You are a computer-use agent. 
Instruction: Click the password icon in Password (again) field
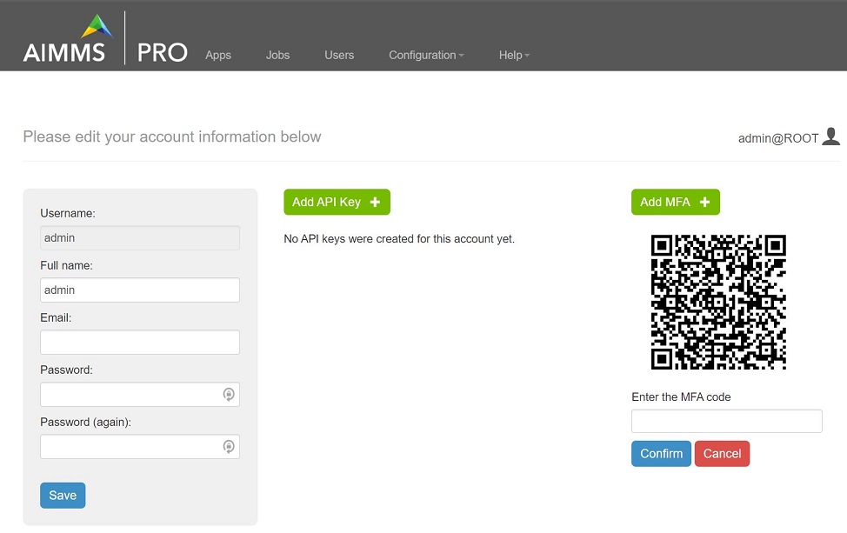[x=229, y=447]
